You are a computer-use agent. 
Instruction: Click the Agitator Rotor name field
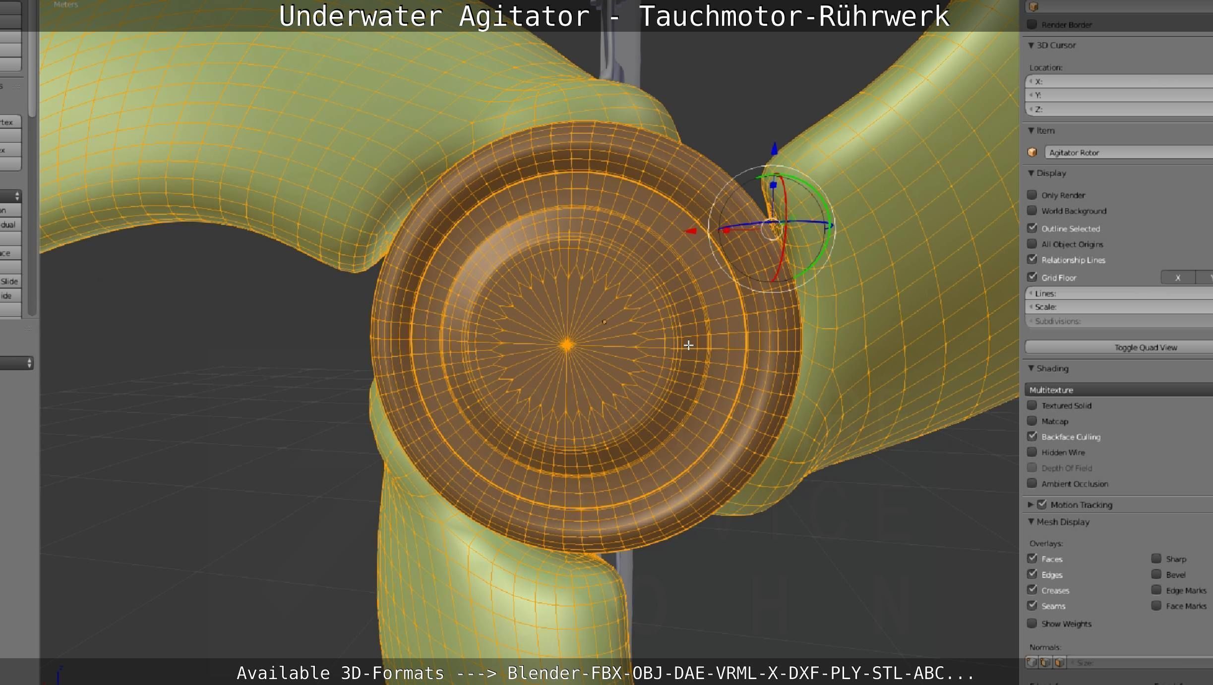[1129, 152]
